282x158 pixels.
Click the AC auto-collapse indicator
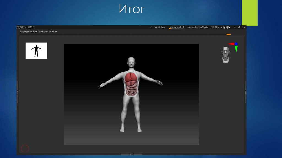151,27
